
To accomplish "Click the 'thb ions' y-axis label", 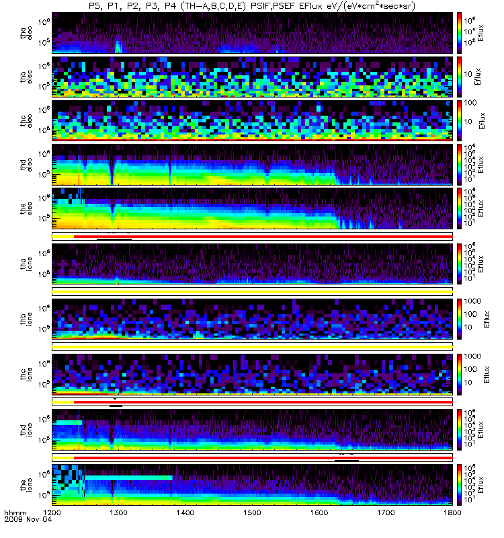I will (26, 319).
